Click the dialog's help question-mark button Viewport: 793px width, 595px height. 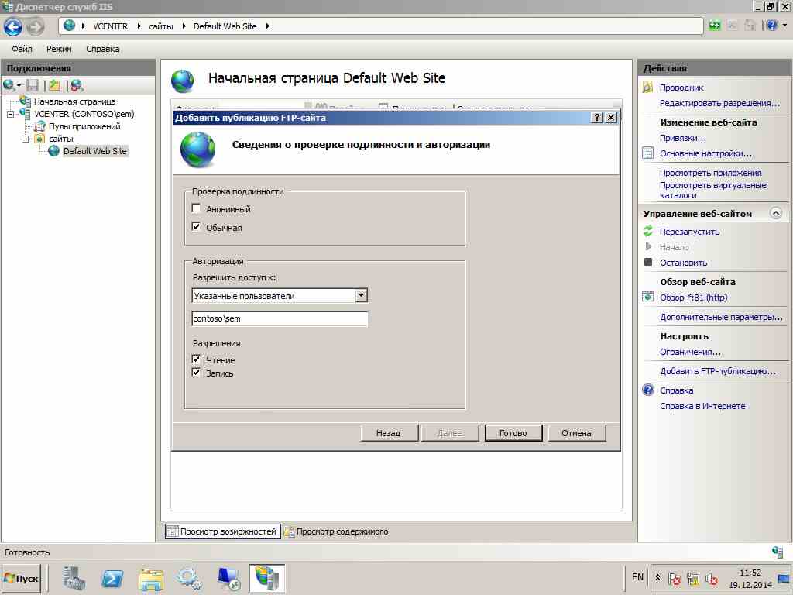tap(597, 118)
